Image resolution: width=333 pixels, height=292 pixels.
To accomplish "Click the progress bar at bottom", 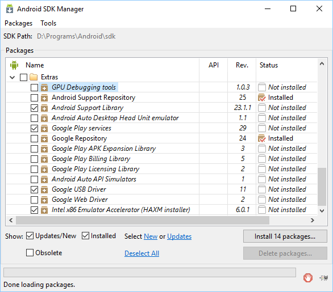I will (149, 272).
